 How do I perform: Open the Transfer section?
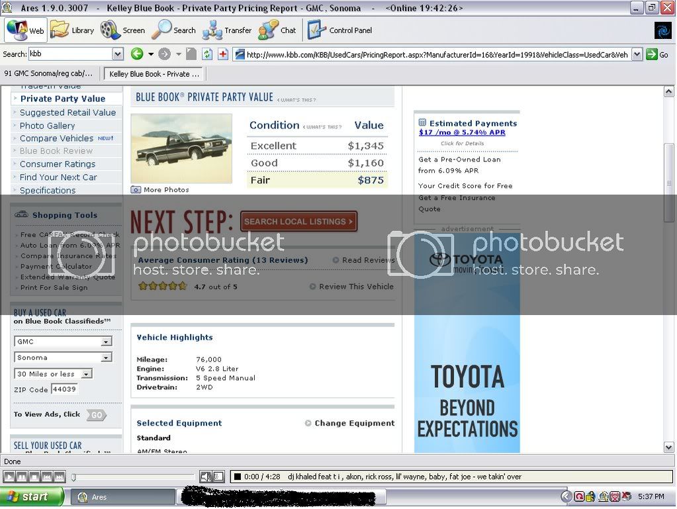click(227, 30)
